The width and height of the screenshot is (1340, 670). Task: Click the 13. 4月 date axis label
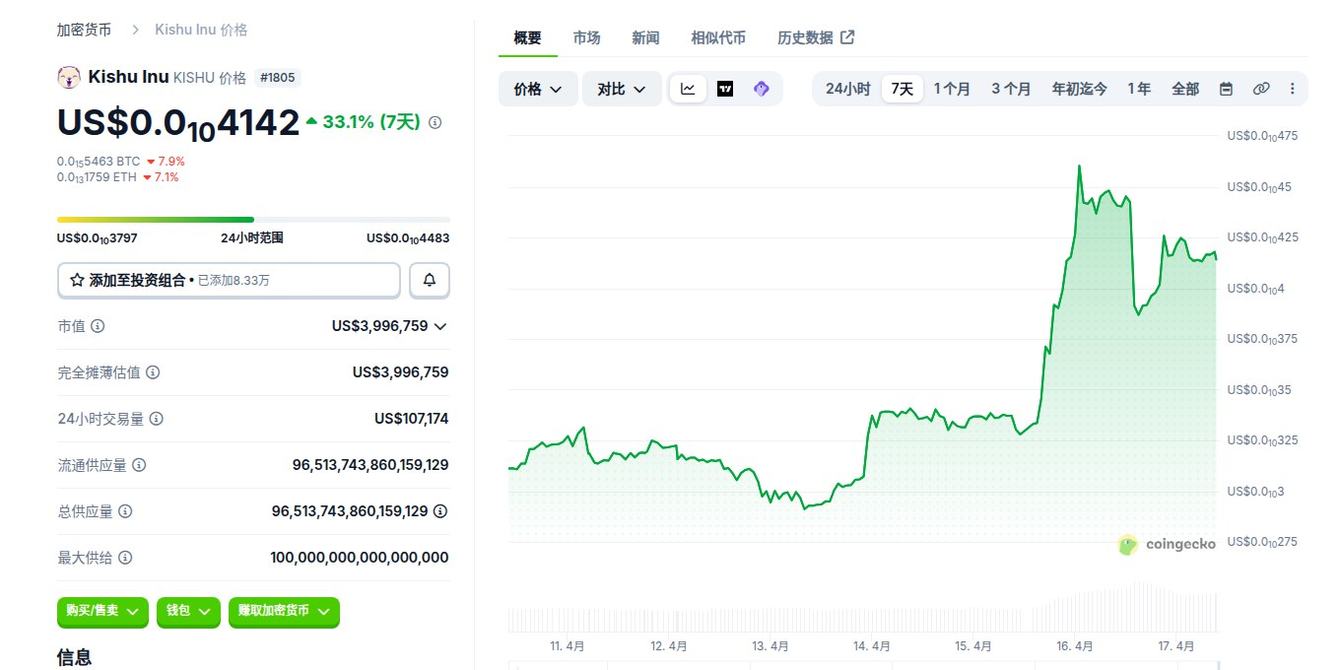click(770, 646)
